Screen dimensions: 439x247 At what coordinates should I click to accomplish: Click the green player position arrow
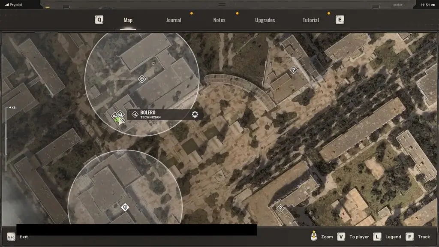pyautogui.click(x=117, y=120)
